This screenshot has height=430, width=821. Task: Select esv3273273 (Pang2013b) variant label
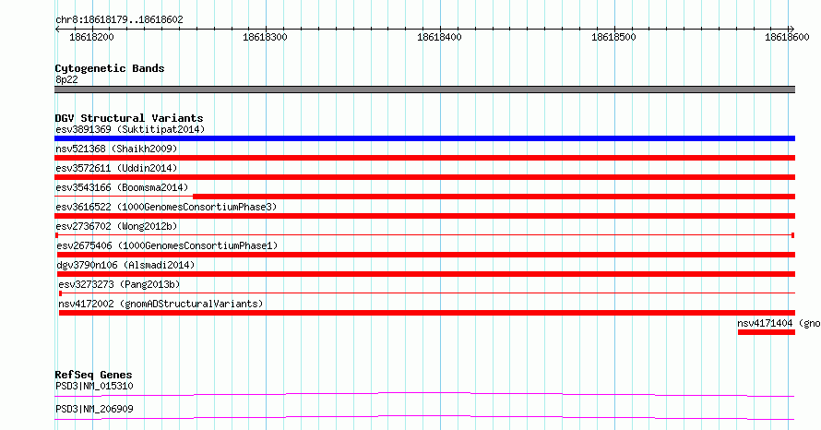(119, 284)
